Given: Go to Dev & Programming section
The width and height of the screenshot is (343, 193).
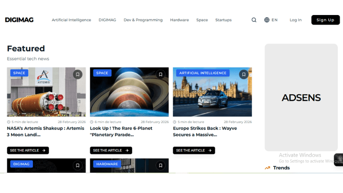Looking at the screenshot, I should click(x=143, y=20).
